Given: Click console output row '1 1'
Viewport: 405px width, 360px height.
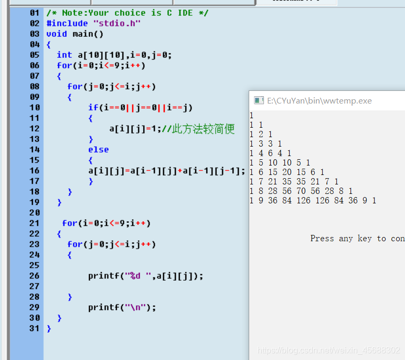Looking at the screenshot, I should 256,125.
